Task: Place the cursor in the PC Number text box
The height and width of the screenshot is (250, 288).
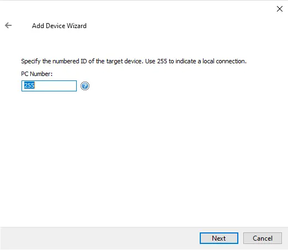Action: click(x=49, y=86)
